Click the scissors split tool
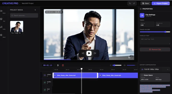The height and width of the screenshot is (94, 172). pos(58,65)
